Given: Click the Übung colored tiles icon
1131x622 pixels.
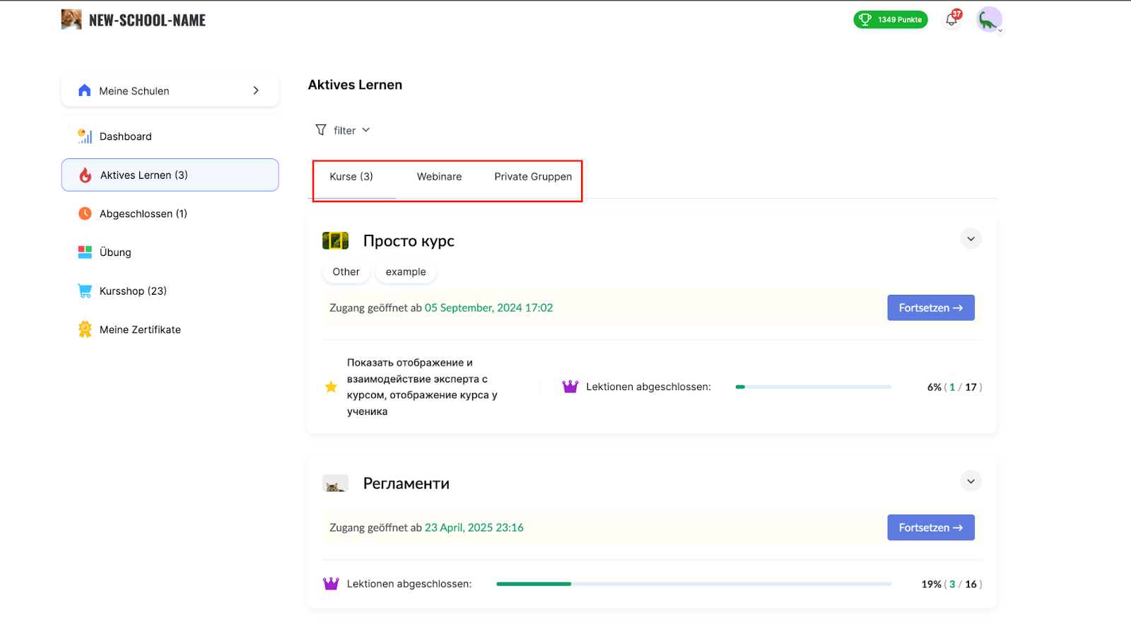Looking at the screenshot, I should tap(85, 252).
